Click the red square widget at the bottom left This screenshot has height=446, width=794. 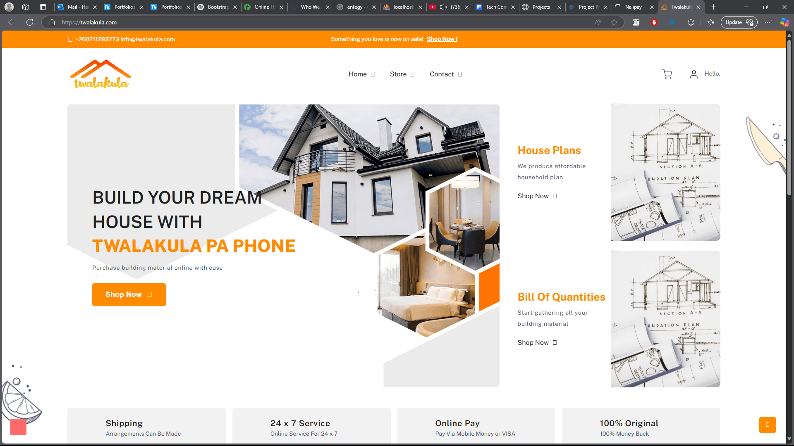pyautogui.click(x=18, y=427)
